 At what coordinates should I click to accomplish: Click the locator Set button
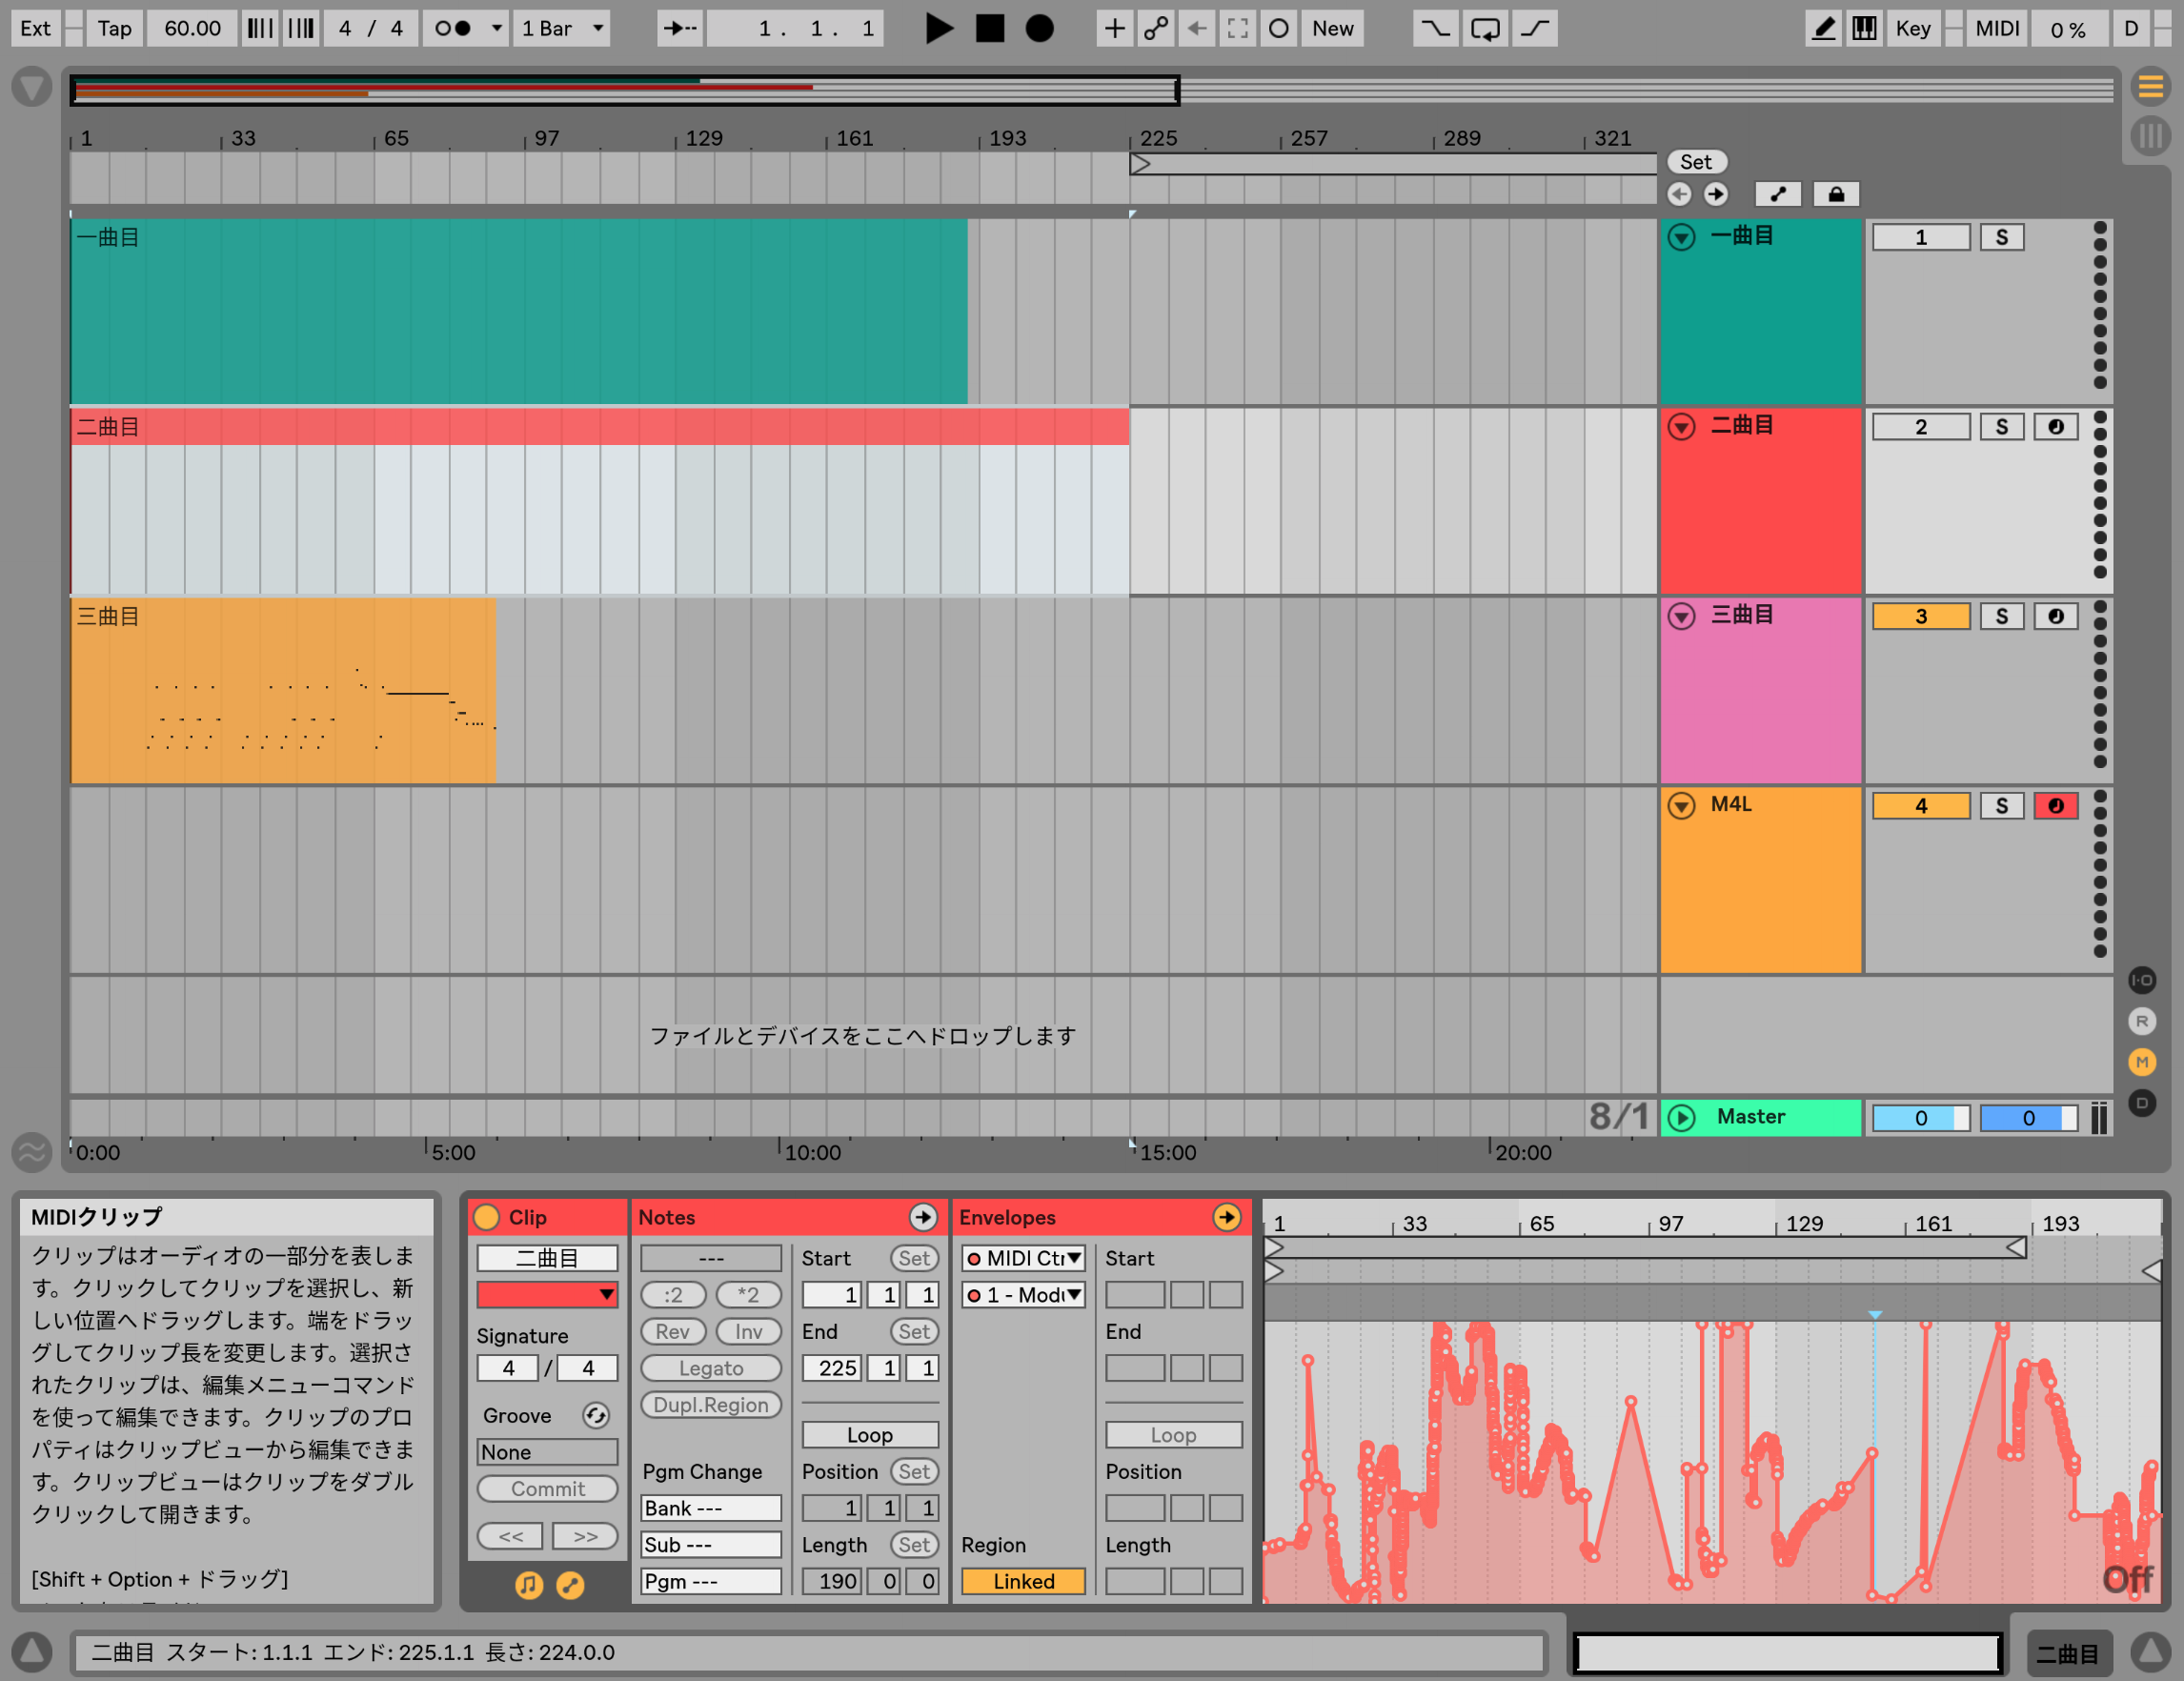(x=1695, y=162)
